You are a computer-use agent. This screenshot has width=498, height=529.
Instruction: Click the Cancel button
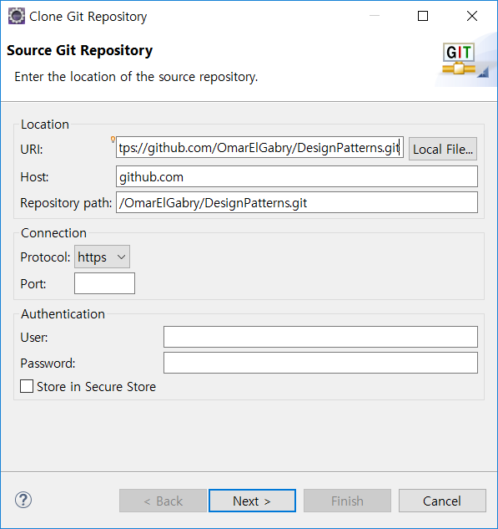point(442,501)
